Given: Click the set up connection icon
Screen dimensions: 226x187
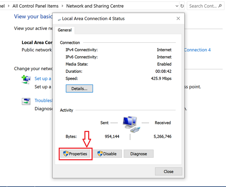Looking at the screenshot, I should coord(26,80).
